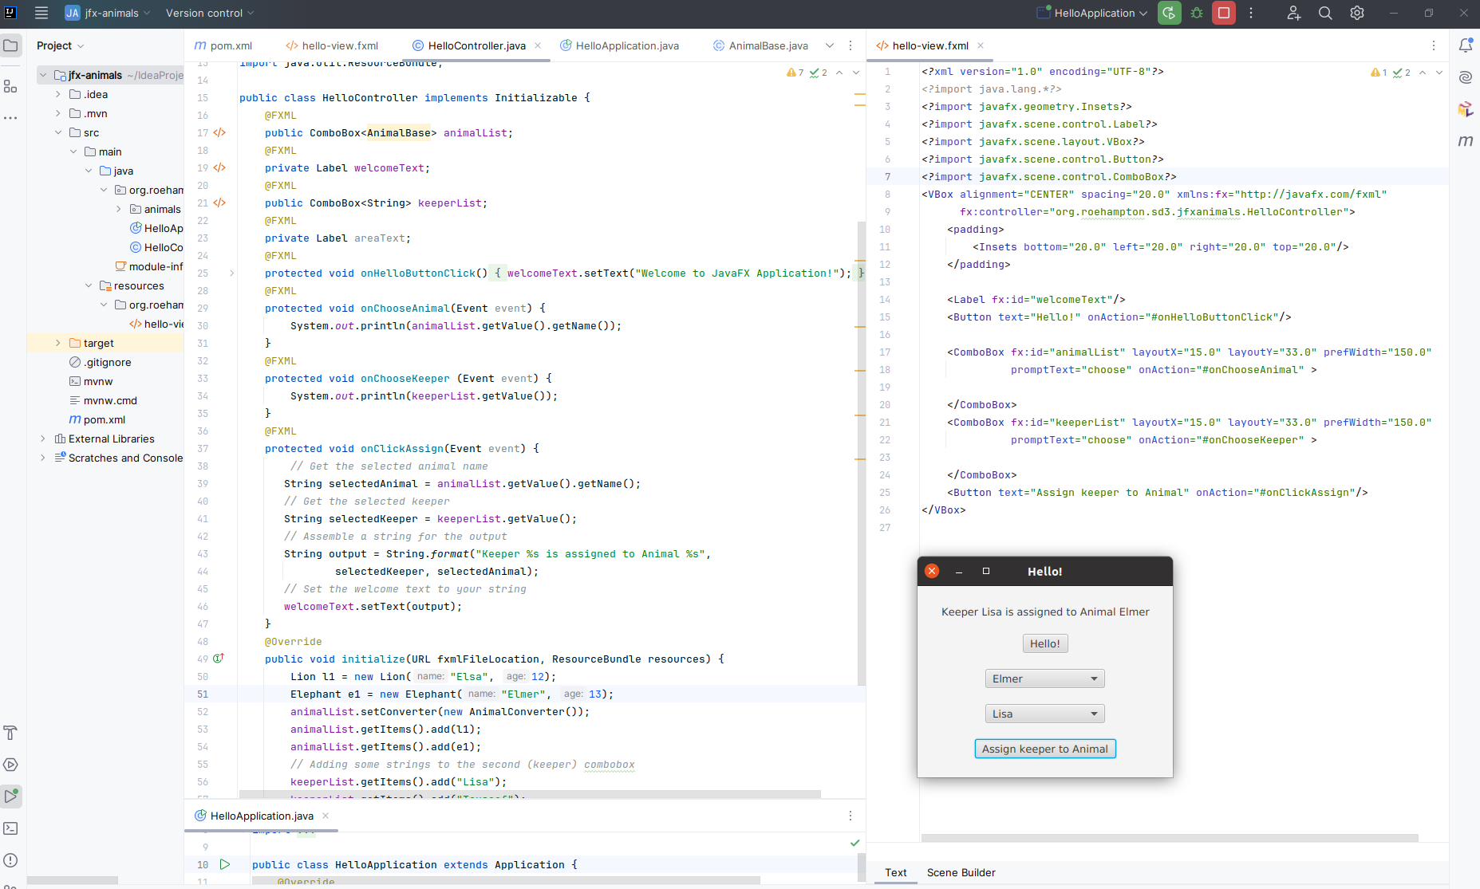Open the HelloApplication run configuration dropdown
This screenshot has width=1480, height=889.
(1091, 13)
